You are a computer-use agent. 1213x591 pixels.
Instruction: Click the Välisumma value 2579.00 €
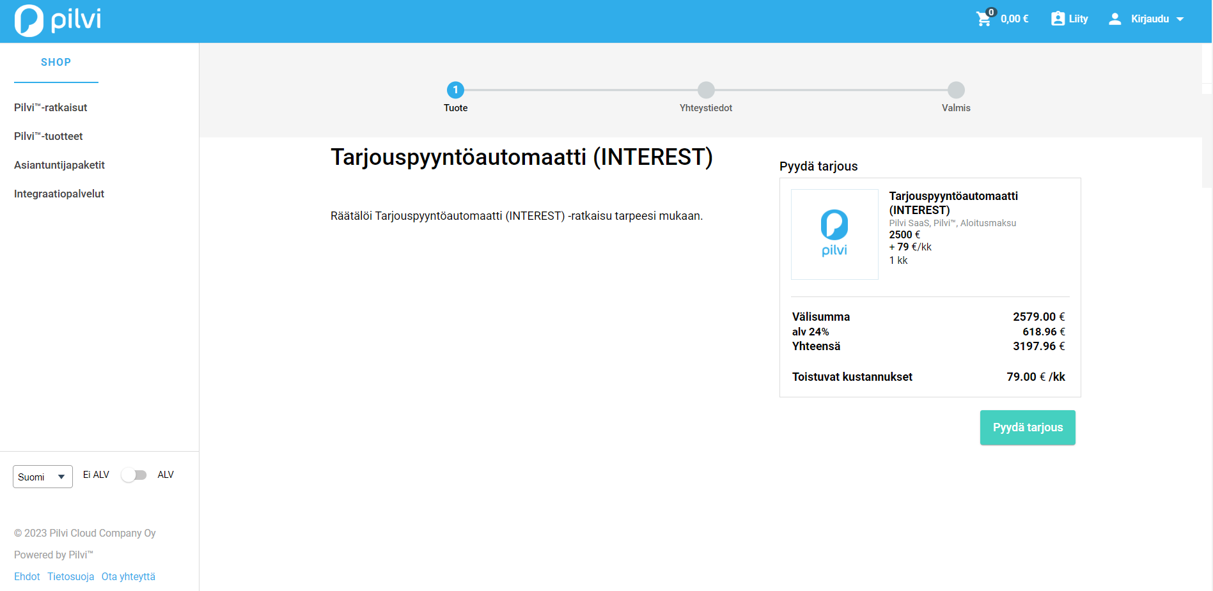[1039, 317]
